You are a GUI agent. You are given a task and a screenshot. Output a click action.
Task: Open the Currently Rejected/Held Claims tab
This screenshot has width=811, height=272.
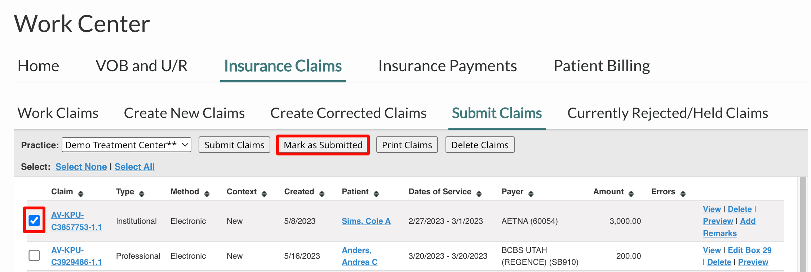(x=668, y=113)
